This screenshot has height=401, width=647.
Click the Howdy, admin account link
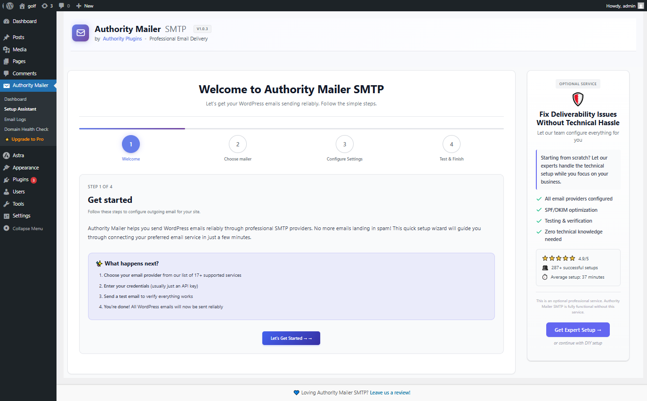click(625, 6)
